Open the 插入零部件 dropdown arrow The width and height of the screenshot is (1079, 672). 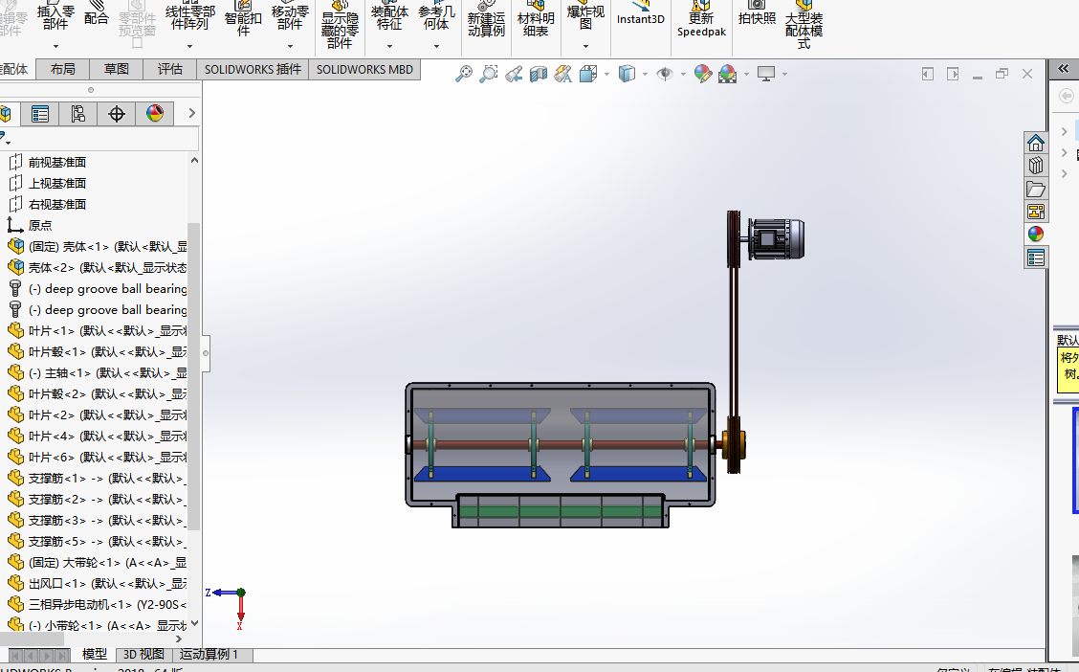pos(55,46)
